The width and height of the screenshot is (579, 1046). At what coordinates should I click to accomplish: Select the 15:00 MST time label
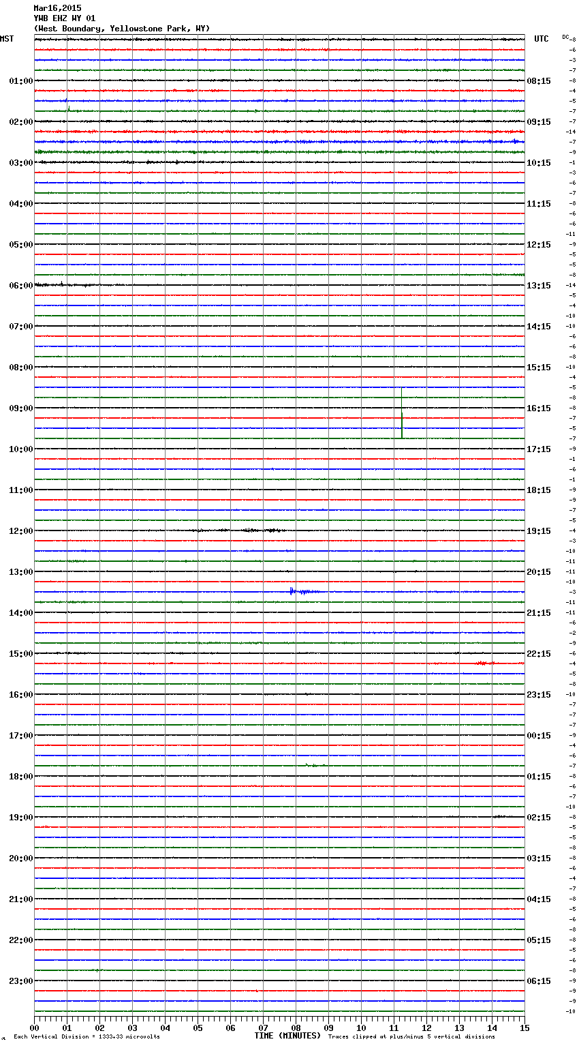(x=21, y=654)
